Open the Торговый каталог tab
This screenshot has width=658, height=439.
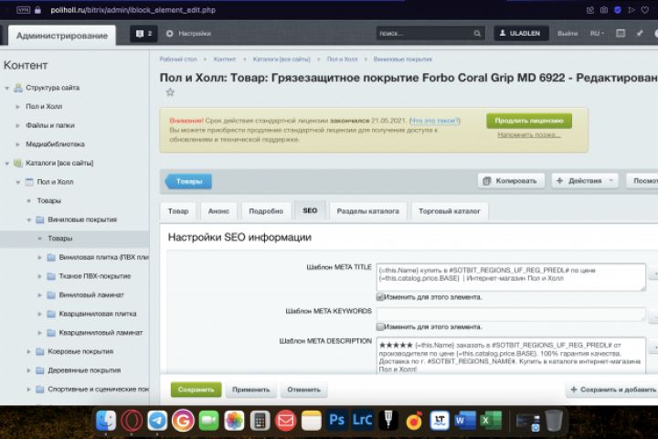(450, 211)
